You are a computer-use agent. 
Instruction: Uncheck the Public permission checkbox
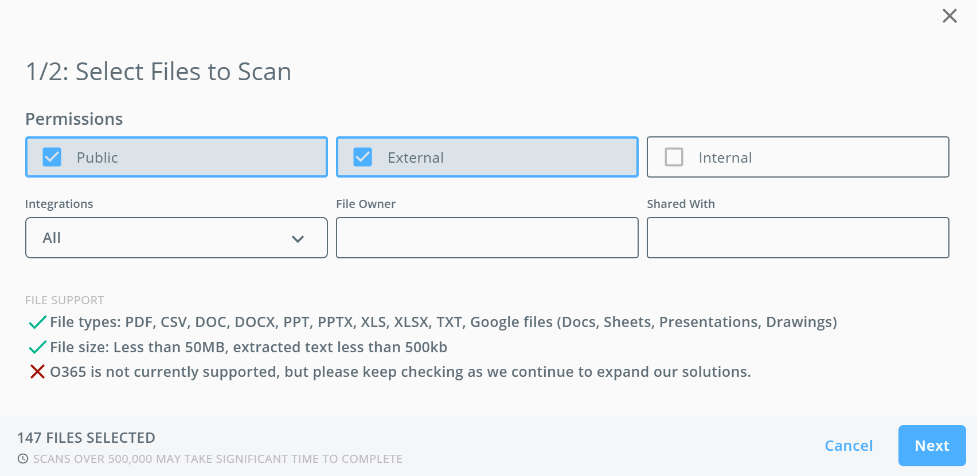(52, 157)
